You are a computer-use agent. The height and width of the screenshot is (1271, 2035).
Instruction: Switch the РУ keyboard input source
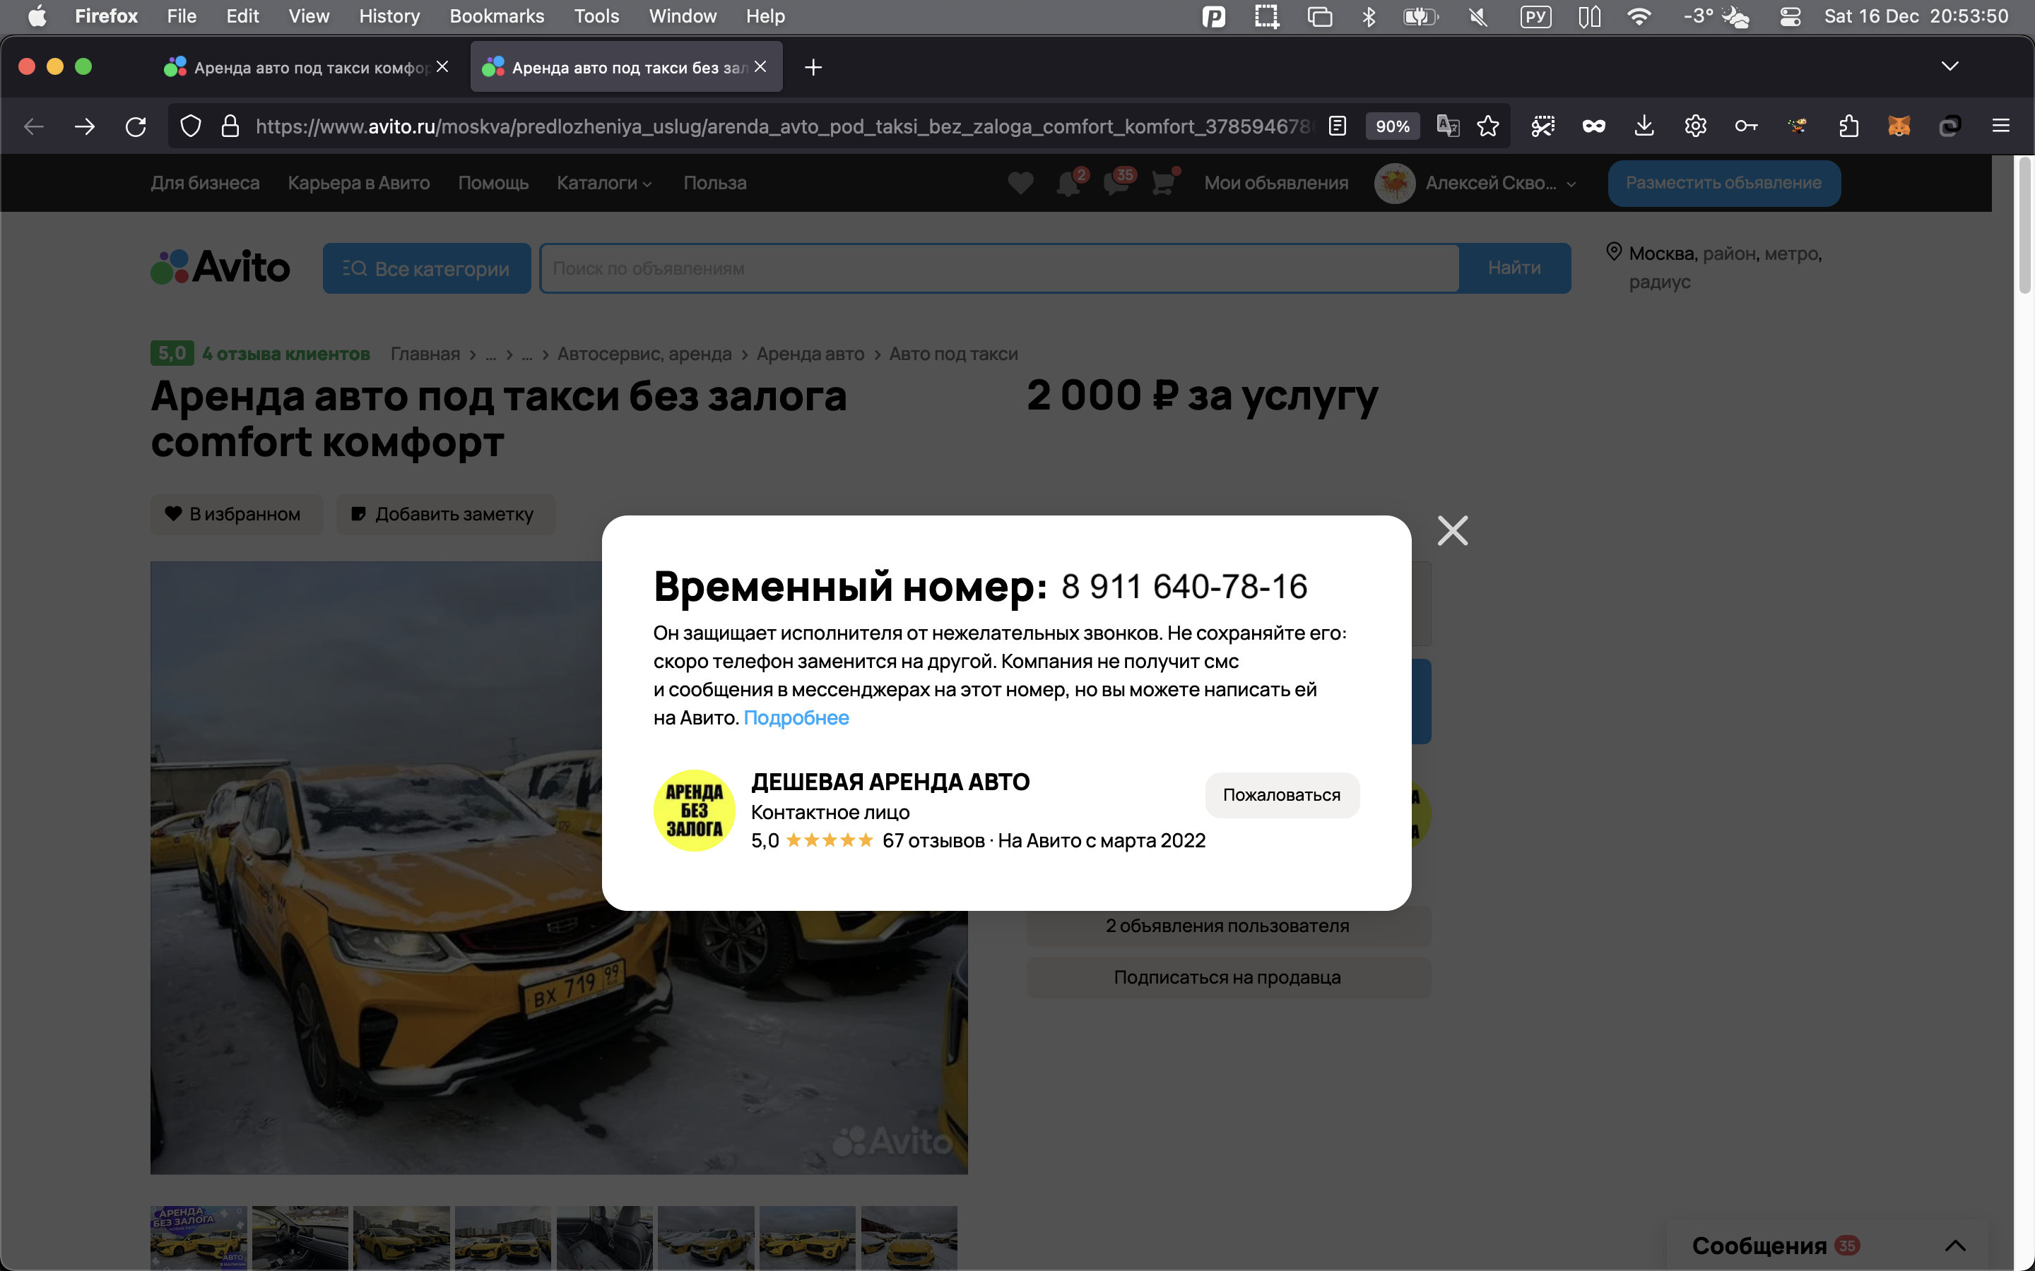[1536, 16]
